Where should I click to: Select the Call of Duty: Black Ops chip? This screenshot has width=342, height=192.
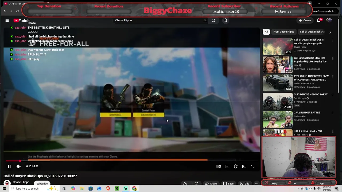312,32
